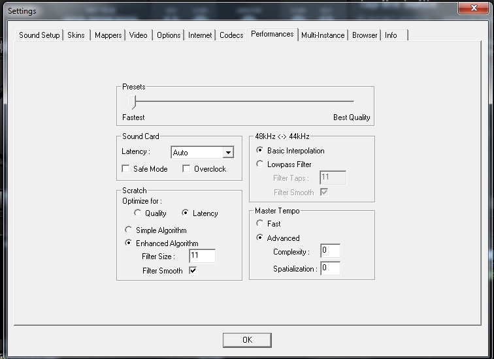
Task: Select the Performances tab
Action: [x=272, y=34]
